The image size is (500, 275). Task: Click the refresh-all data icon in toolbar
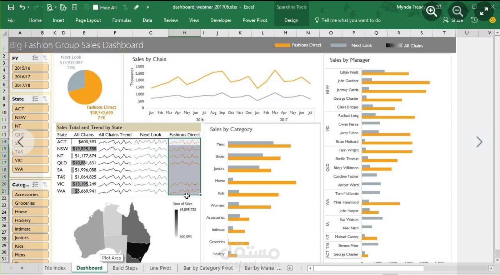63,7
